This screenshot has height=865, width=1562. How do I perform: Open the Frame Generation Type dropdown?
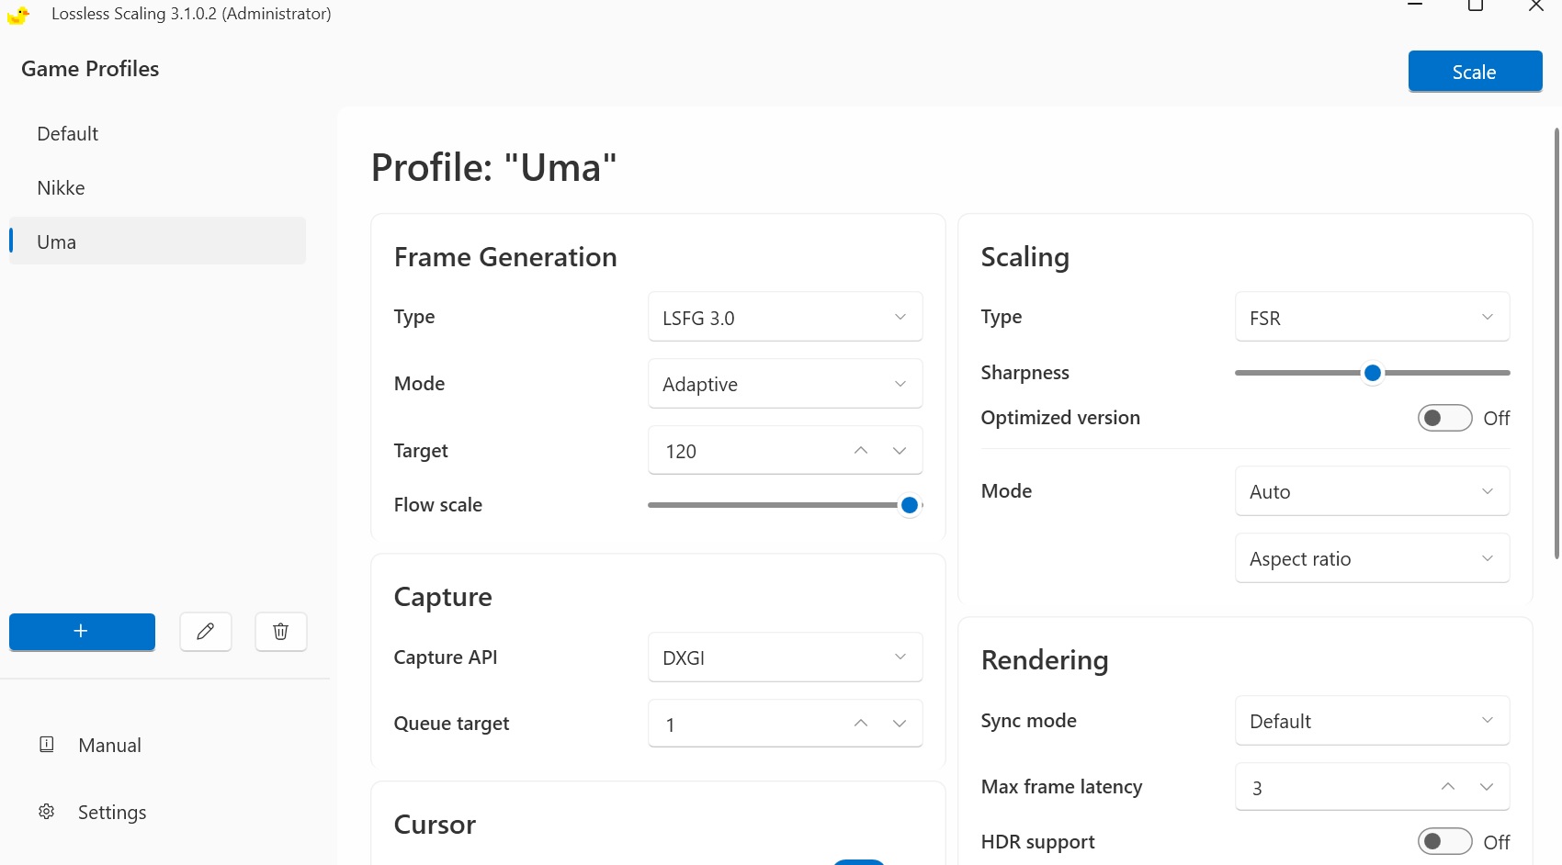(786, 317)
